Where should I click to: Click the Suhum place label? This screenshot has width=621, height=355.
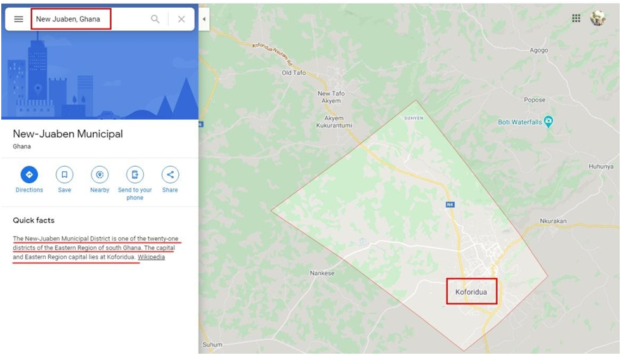point(212,344)
